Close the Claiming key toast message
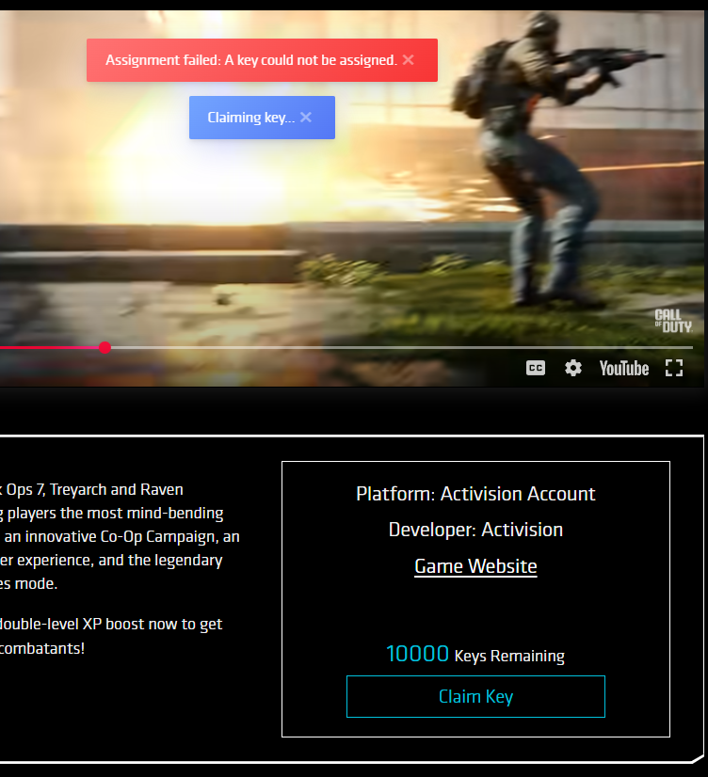Viewport: 708px width, 777px height. coord(306,118)
